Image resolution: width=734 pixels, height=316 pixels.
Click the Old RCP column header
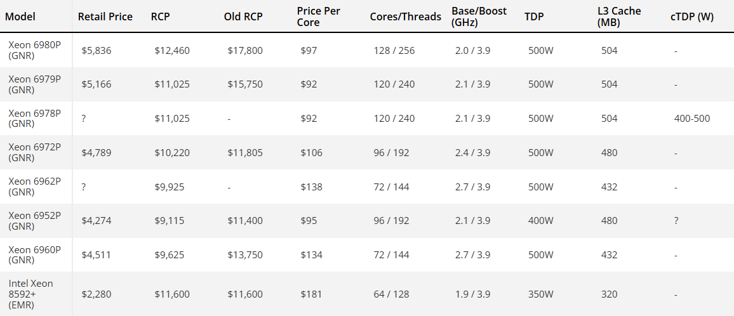243,16
